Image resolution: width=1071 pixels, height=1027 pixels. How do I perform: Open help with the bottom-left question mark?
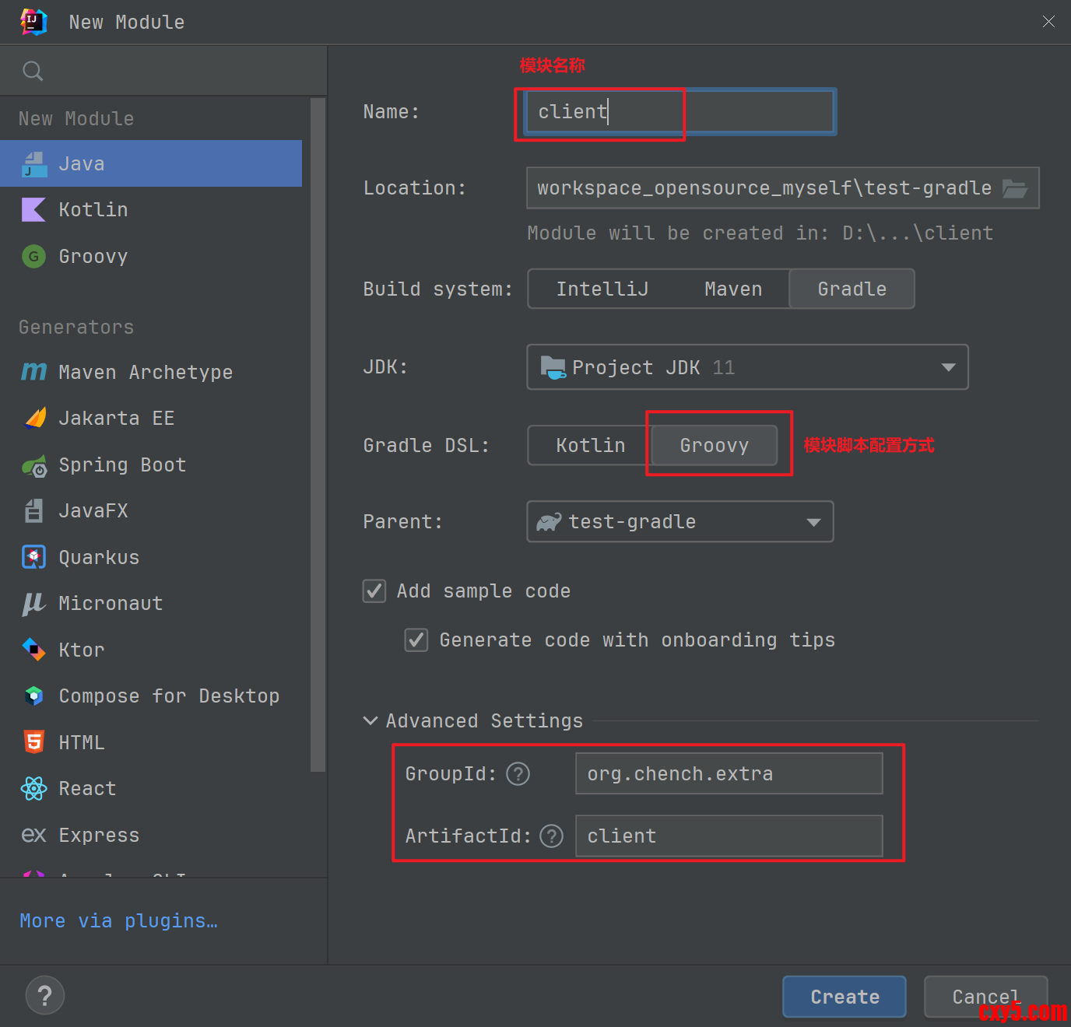[45, 996]
